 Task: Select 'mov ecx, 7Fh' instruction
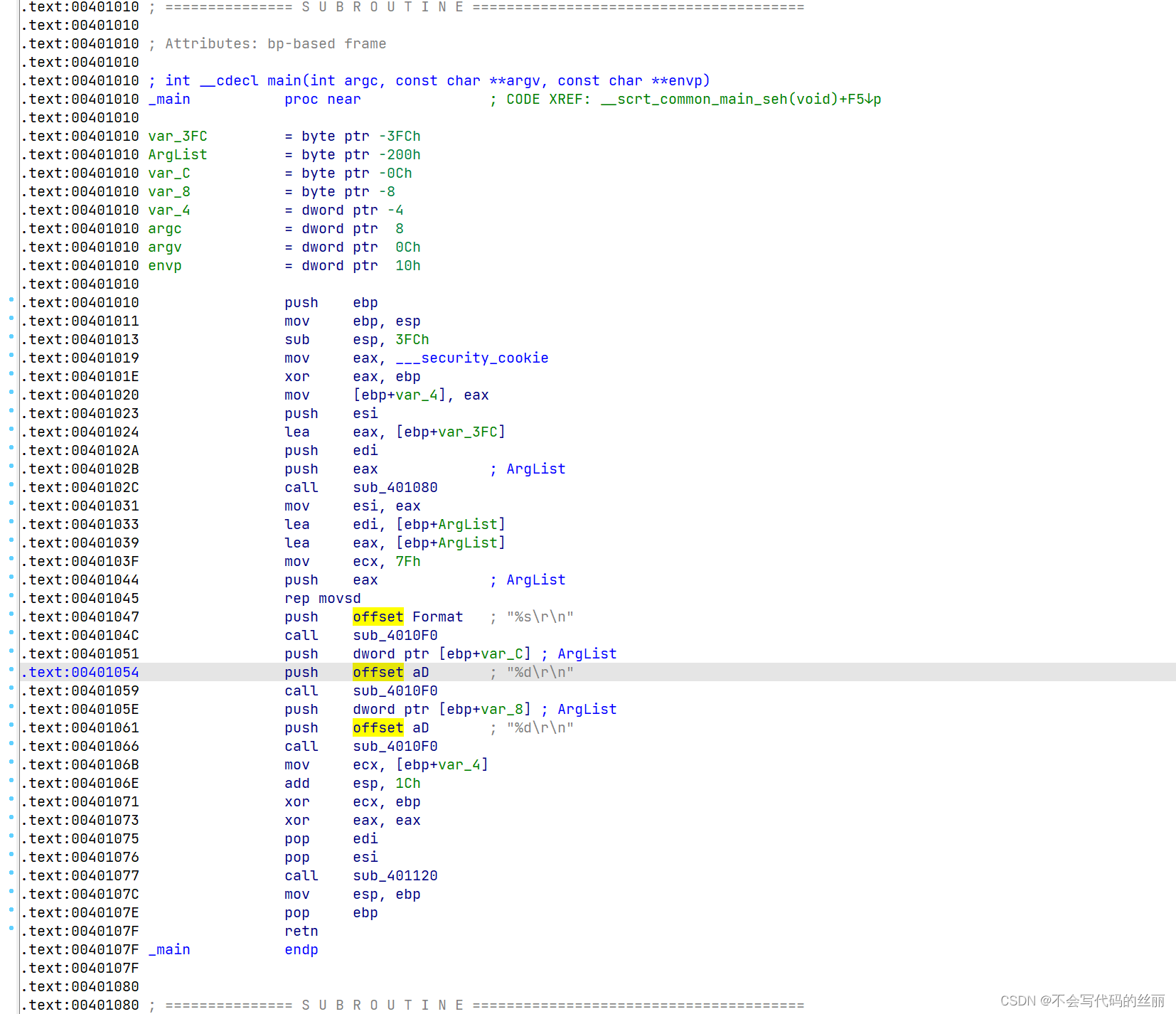point(353,561)
